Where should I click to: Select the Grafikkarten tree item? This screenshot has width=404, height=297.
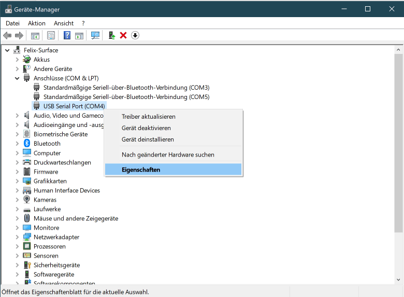coord(50,181)
